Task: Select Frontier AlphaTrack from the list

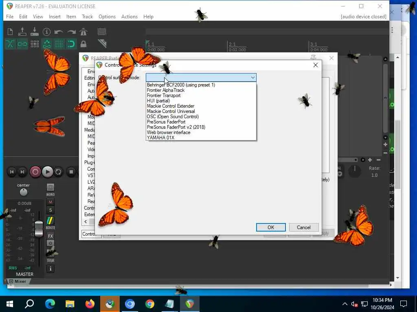Action: 201,90
